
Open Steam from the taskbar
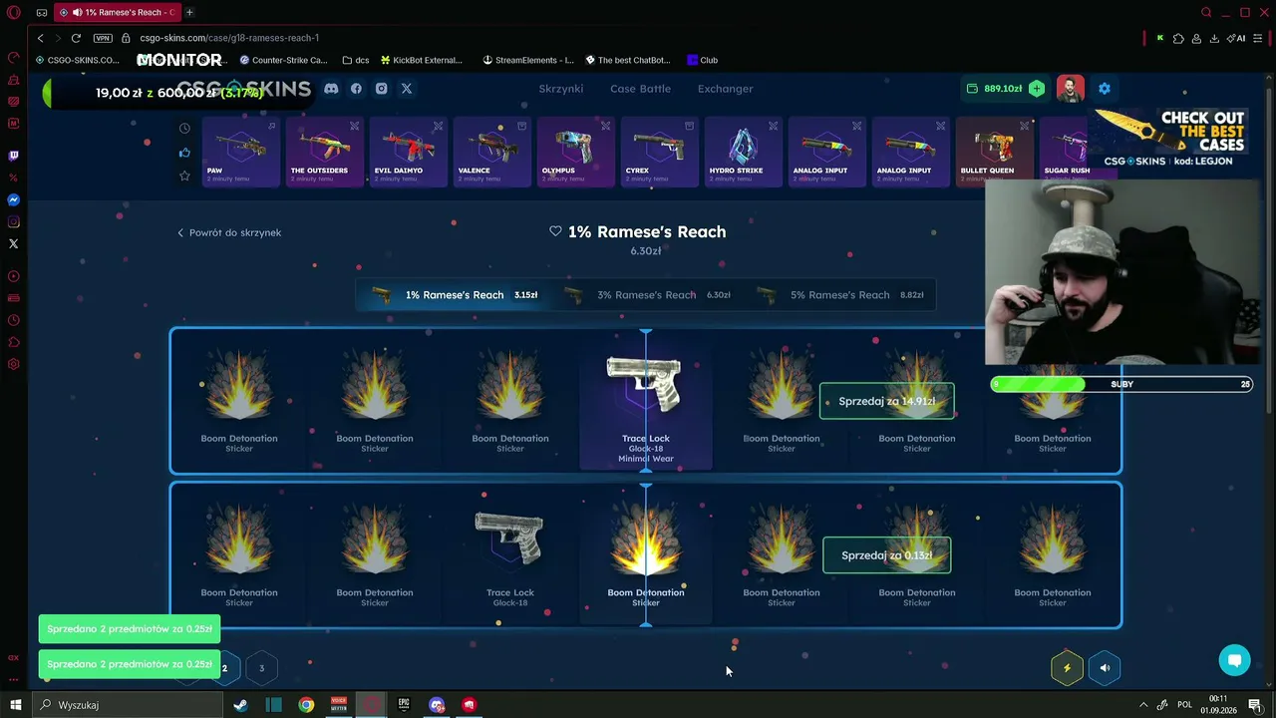pyautogui.click(x=240, y=705)
